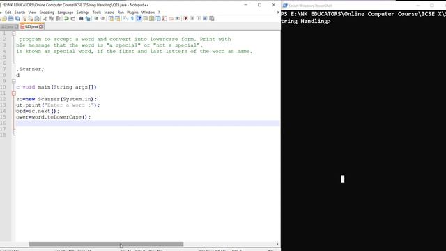446x251 pixels.
Task: Open the Tools menu
Action: point(97,13)
